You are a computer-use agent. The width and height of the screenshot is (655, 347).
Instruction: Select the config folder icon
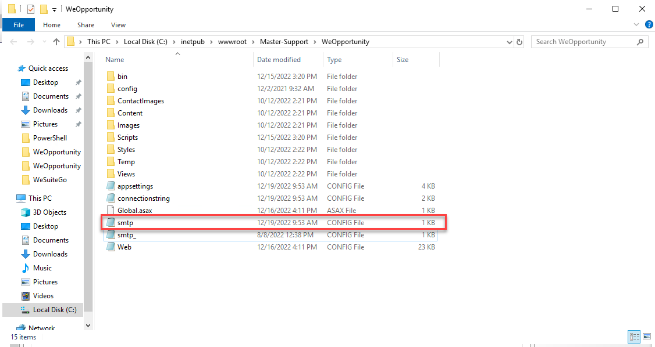(x=111, y=89)
